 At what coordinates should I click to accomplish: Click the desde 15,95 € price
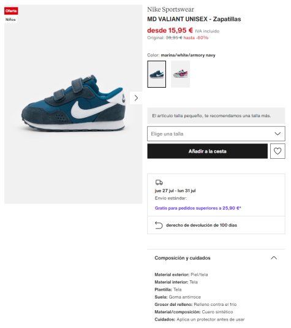click(170, 31)
